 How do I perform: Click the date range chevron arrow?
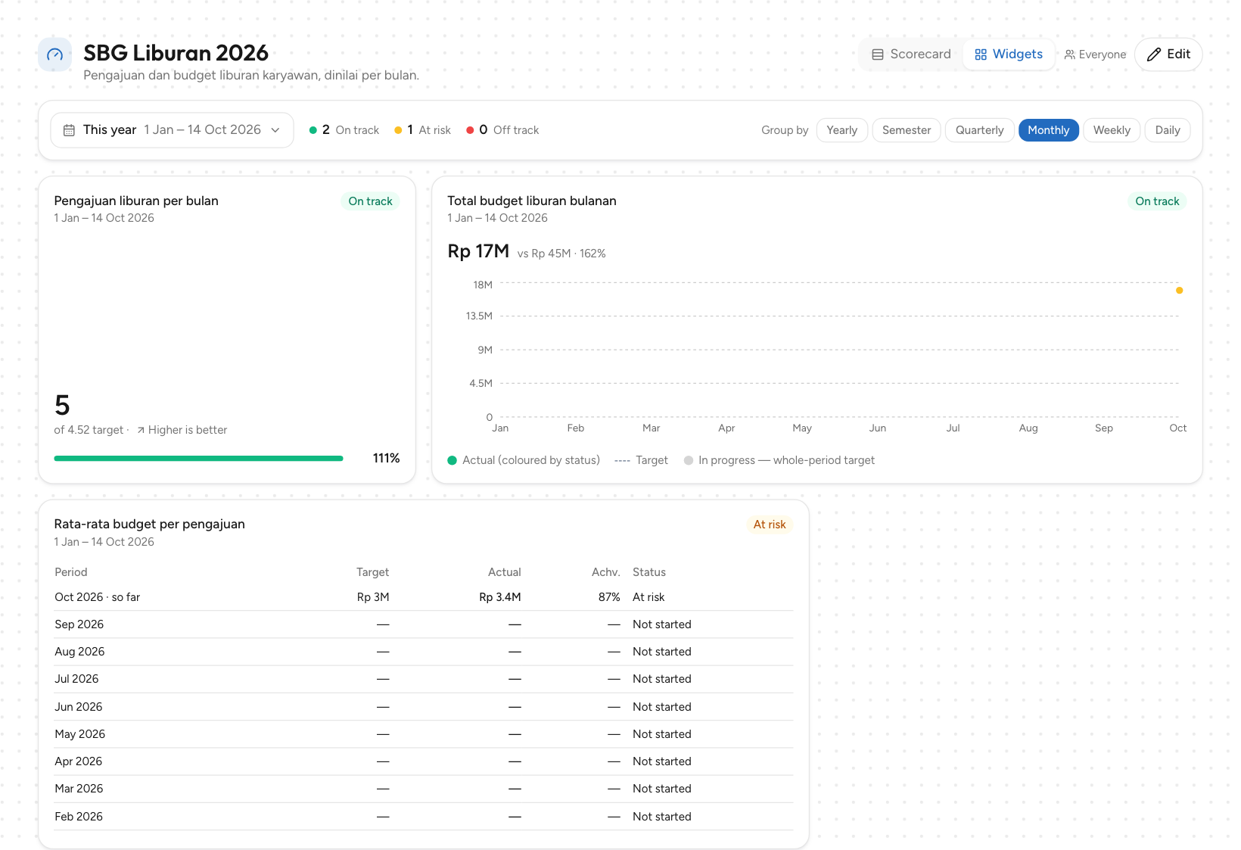tap(275, 130)
